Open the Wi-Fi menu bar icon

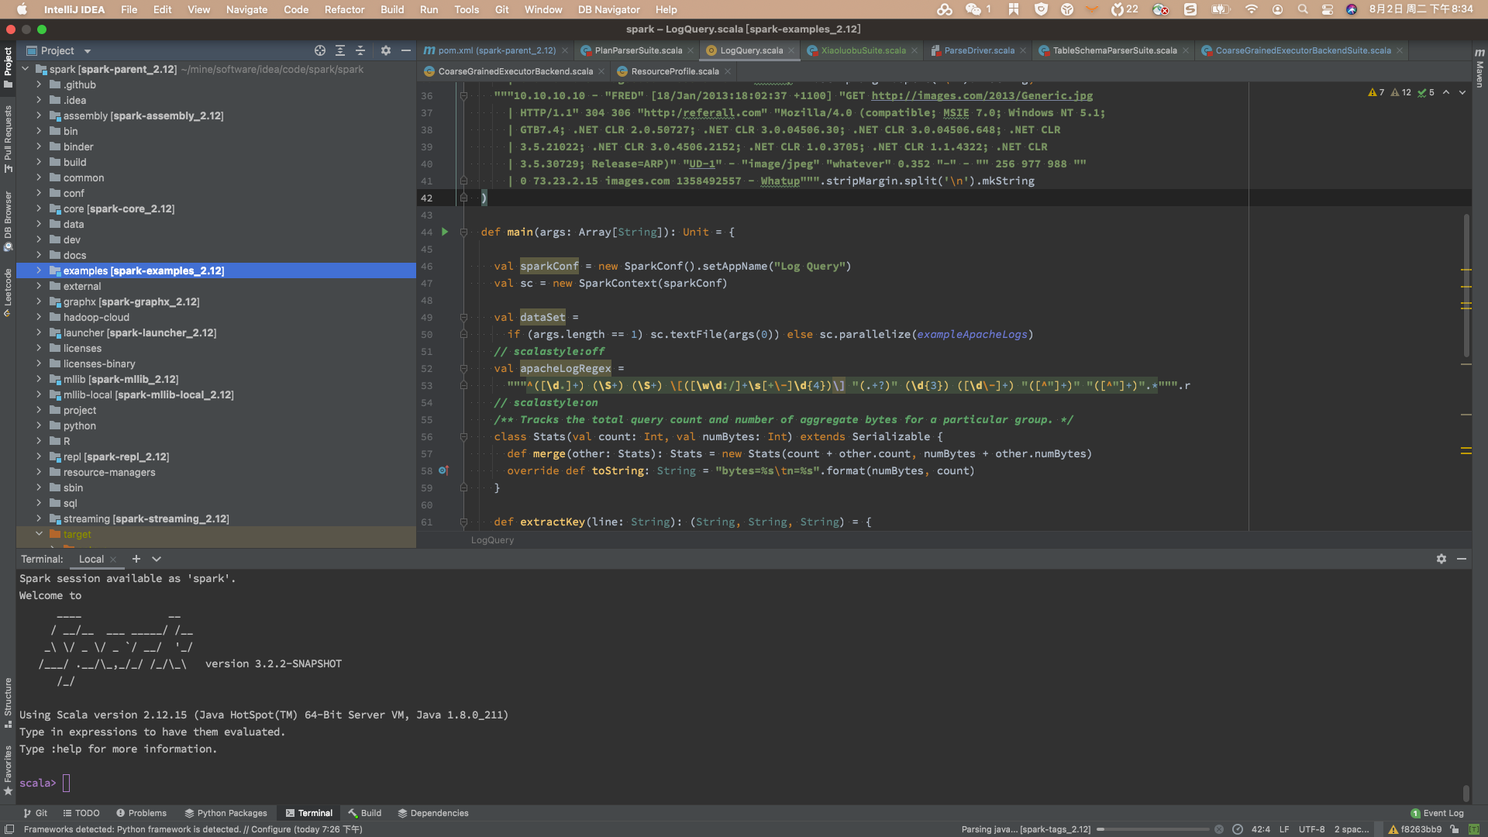tap(1251, 9)
